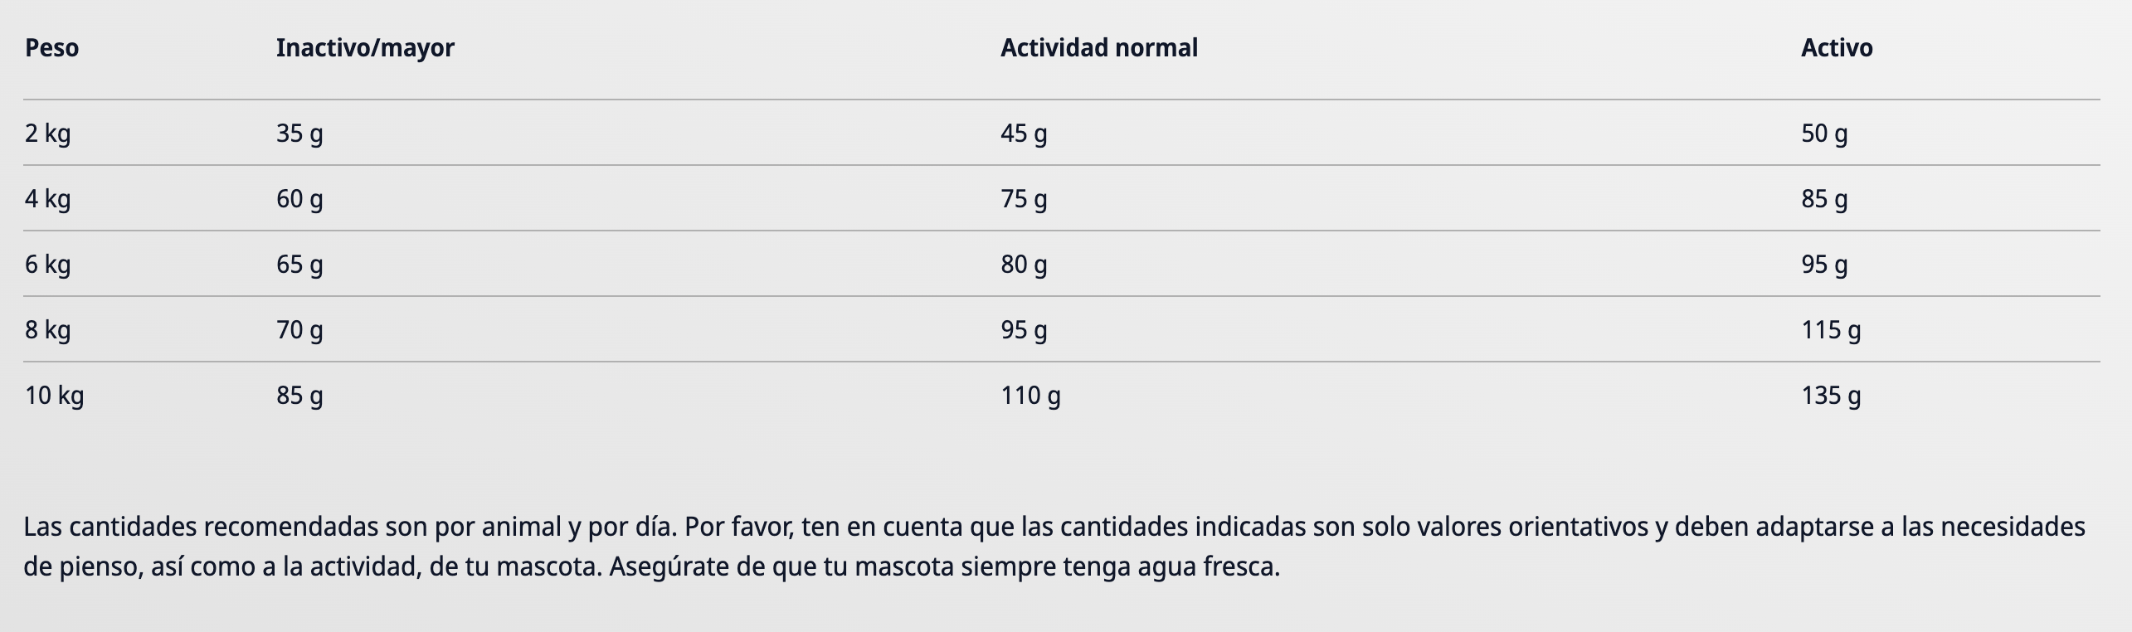Screen dimensions: 2132x632
Task: Click the Inactivo/mayor column header
Action: coord(365,48)
